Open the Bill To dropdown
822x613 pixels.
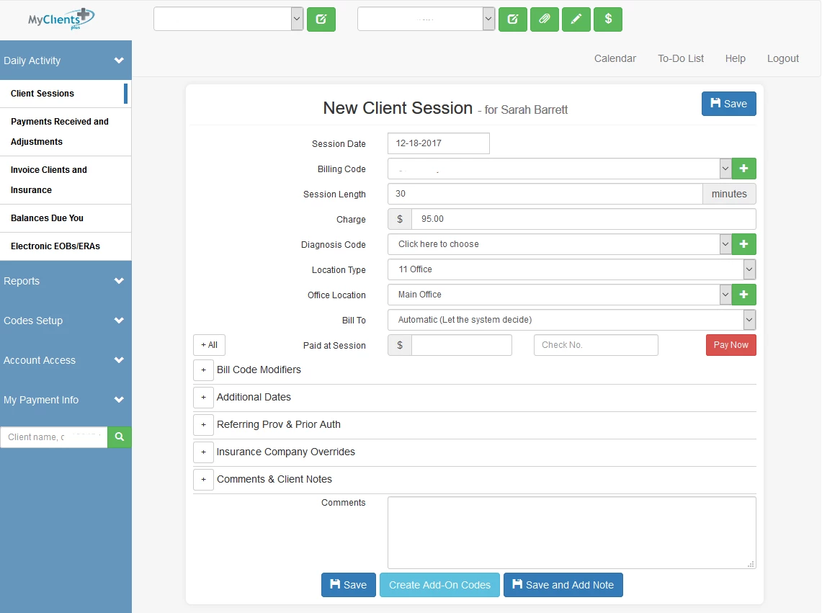point(572,320)
